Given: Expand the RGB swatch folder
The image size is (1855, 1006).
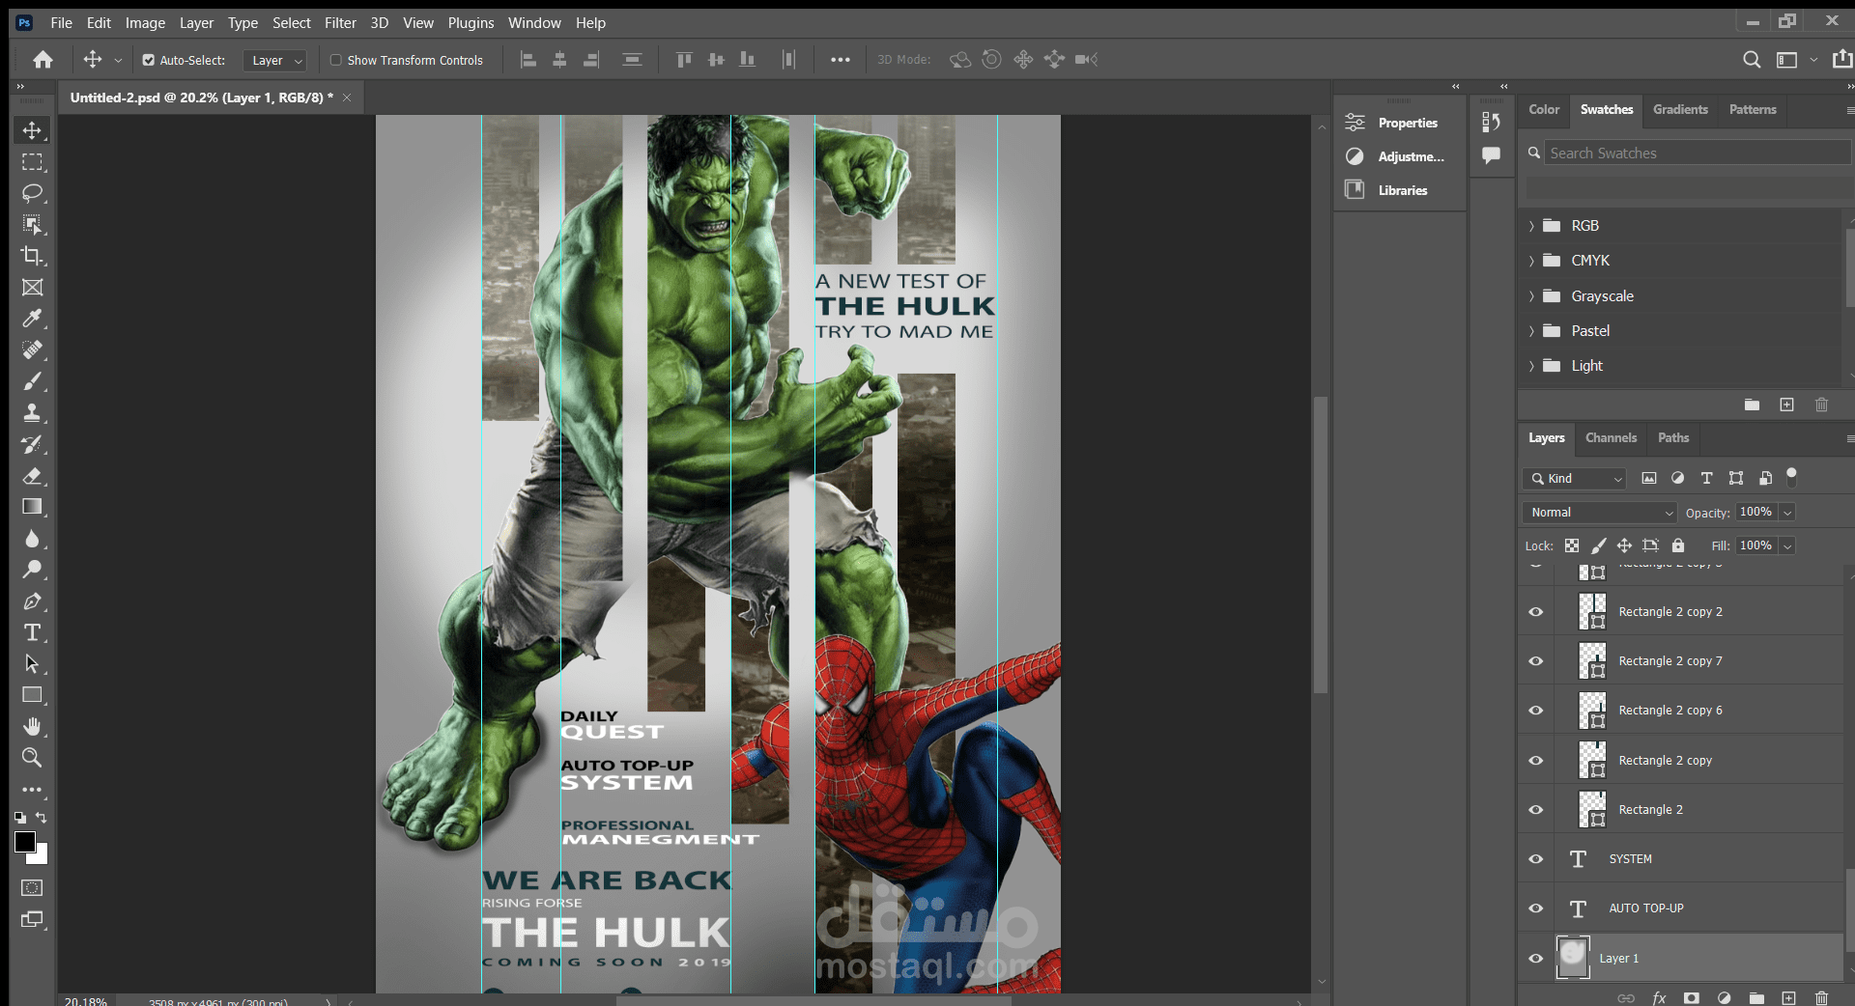Looking at the screenshot, I should click(x=1531, y=226).
